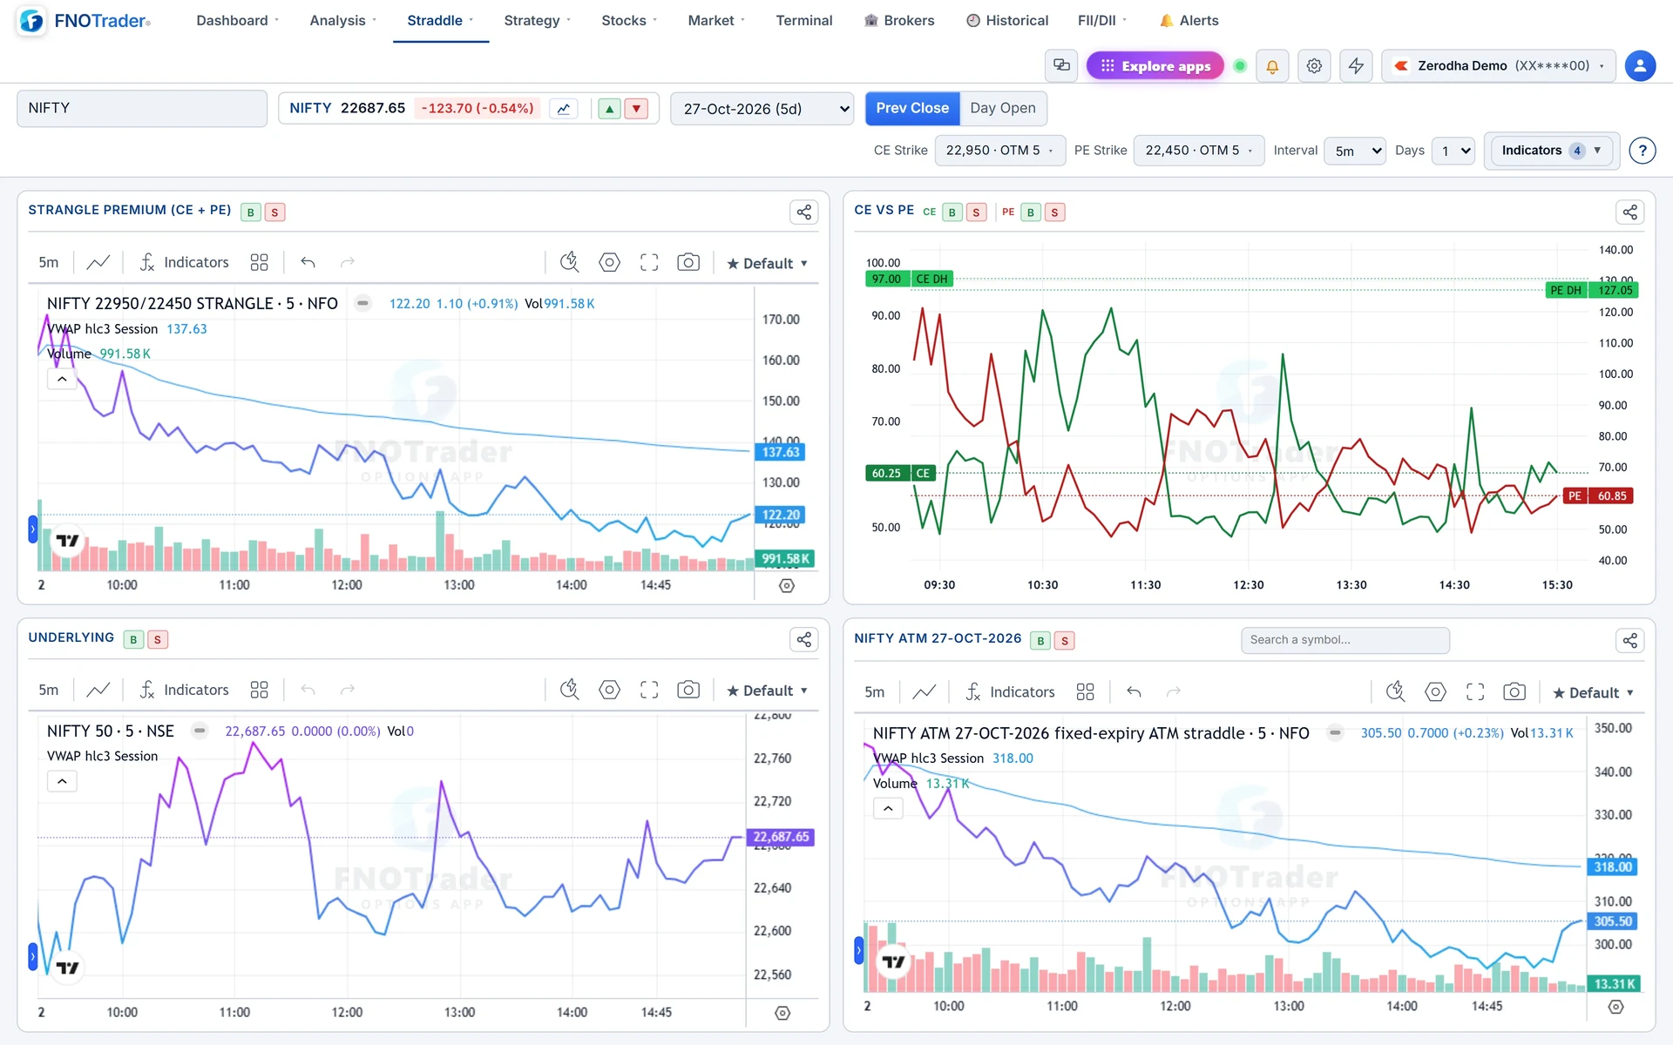Click green up-arrow toggle beside NIFTY price

610,109
